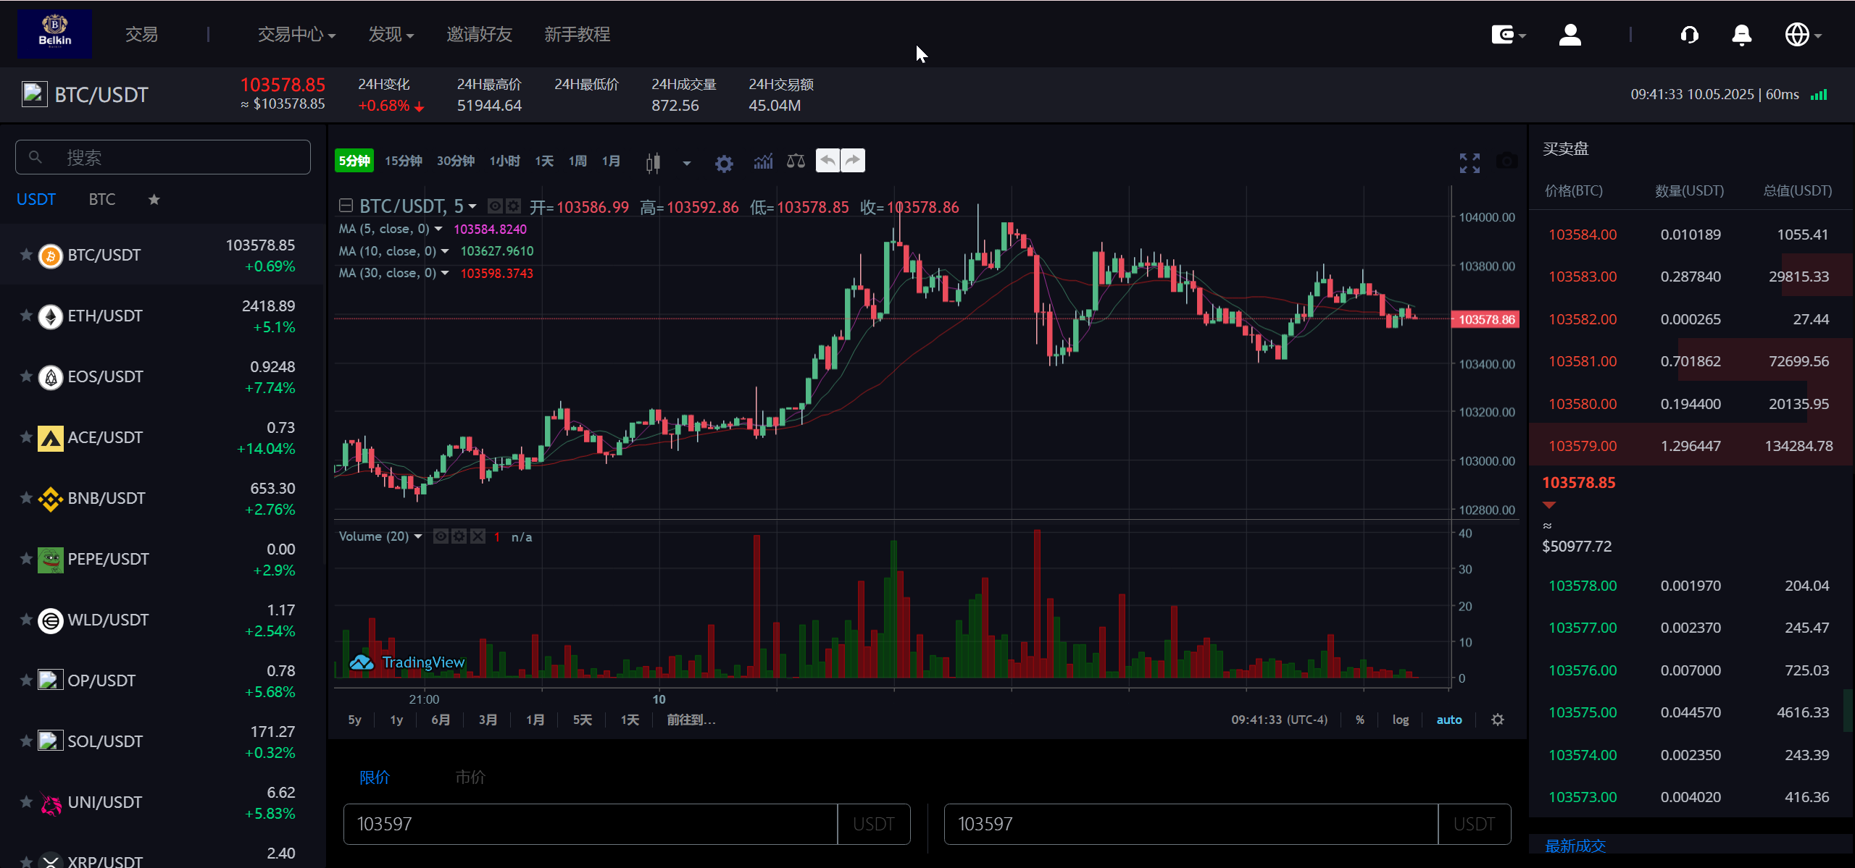This screenshot has width=1855, height=868.
Task: Switch the price scale to log
Action: [1399, 720]
